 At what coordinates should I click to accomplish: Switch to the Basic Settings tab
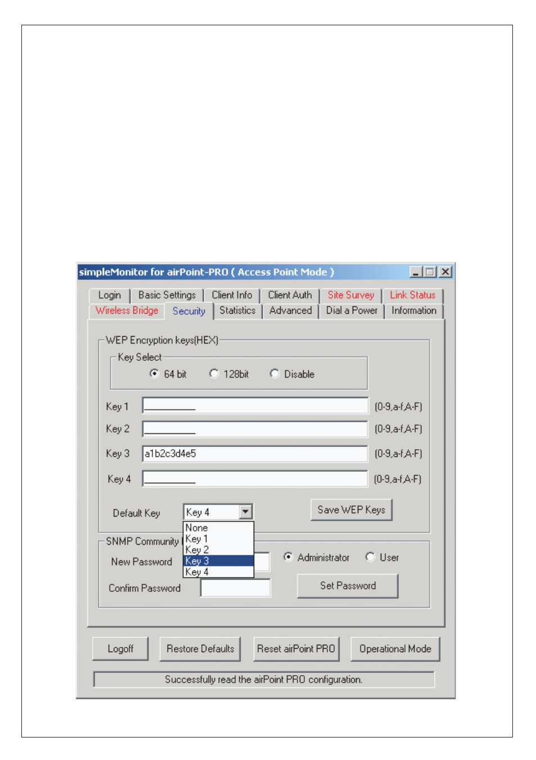[x=167, y=295]
